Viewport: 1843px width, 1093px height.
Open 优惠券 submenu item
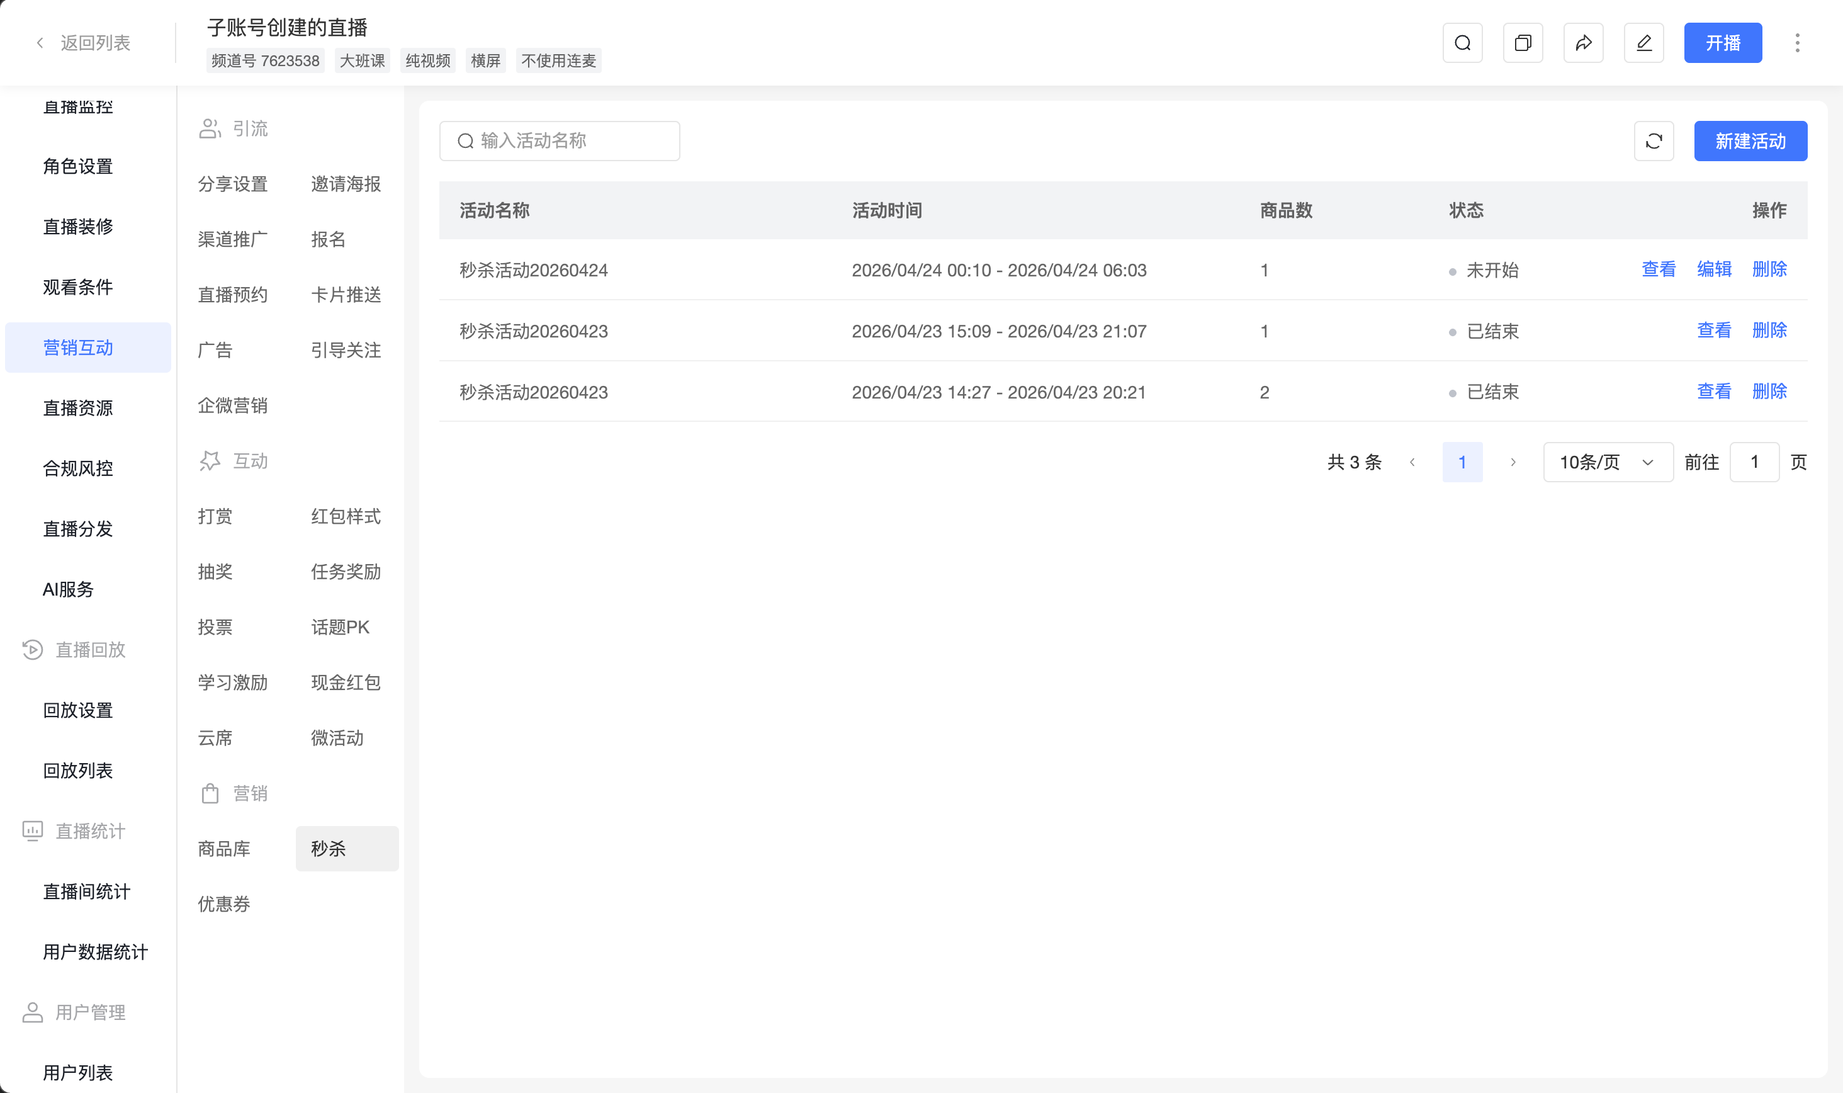(224, 903)
